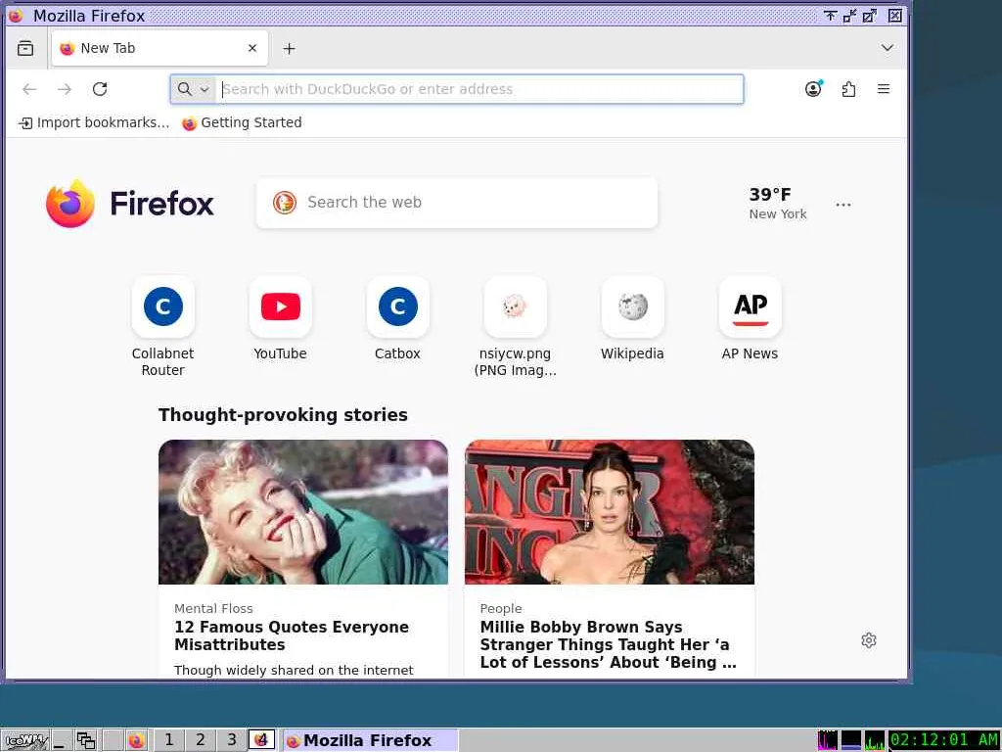Go forward one page
The height and width of the screenshot is (752, 1002).
tap(65, 89)
